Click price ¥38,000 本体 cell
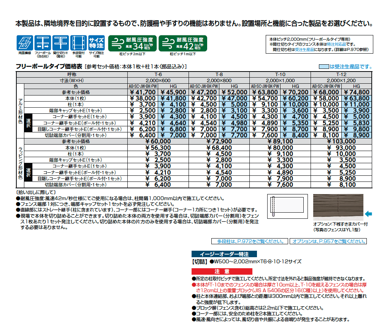This screenshot has width=390, height=331. pos(143,98)
